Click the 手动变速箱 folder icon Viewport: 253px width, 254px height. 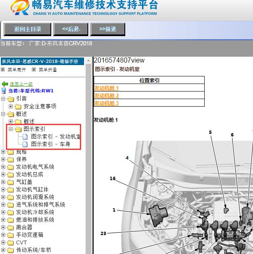click(11, 235)
